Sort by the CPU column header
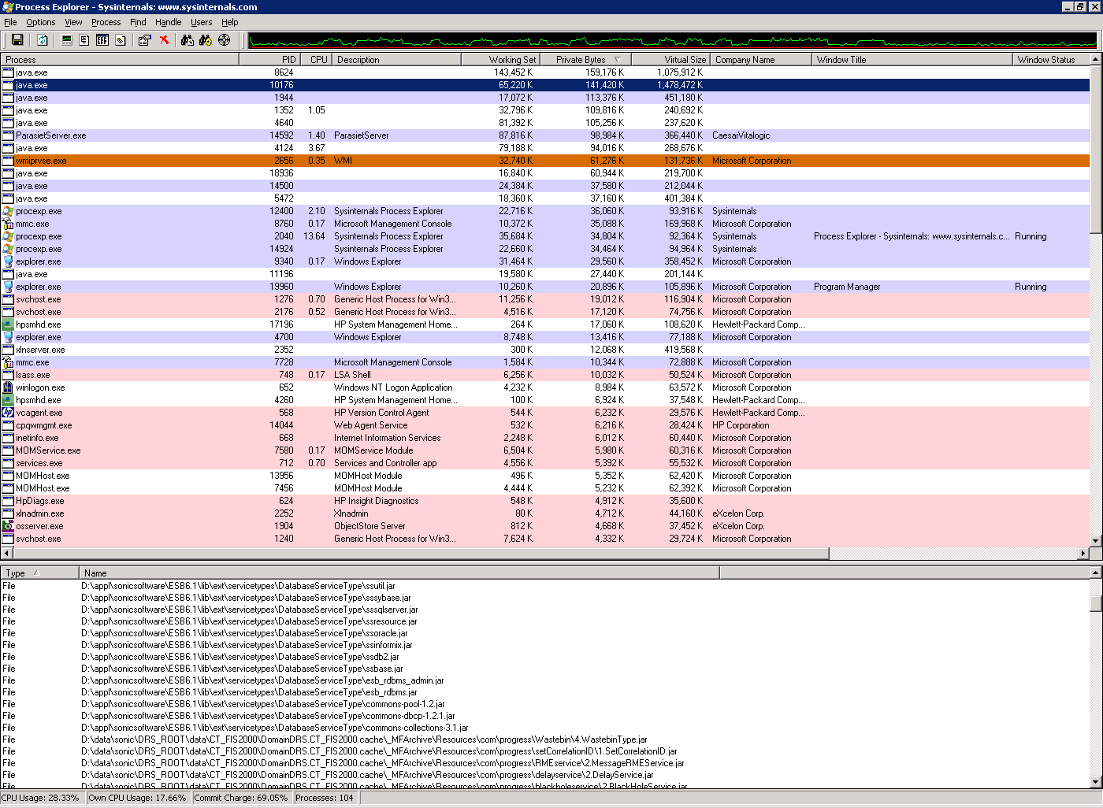The width and height of the screenshot is (1103, 808). point(316,59)
